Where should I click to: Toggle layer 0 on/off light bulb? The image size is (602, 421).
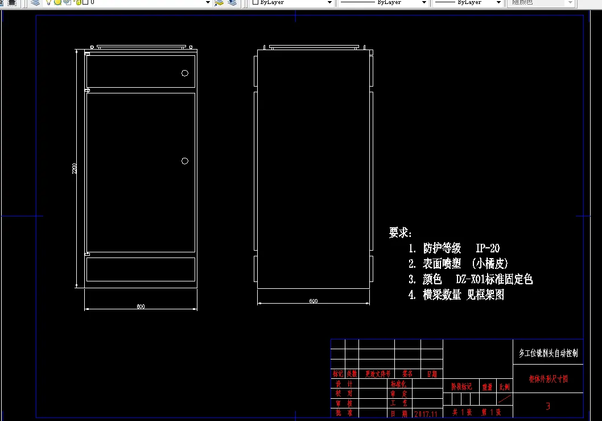[48, 2]
